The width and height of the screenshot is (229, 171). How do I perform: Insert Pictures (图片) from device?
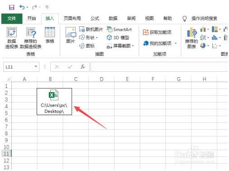71,35
